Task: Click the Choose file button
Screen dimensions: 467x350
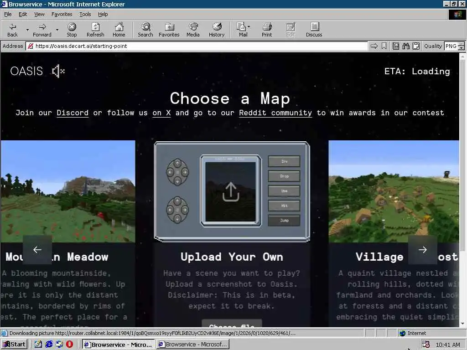Action: click(x=232, y=324)
